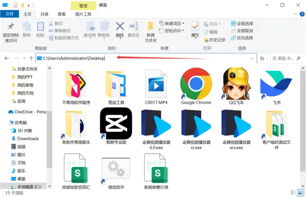
Task: Click Copy path (复制路径)
Action: tap(59, 31)
